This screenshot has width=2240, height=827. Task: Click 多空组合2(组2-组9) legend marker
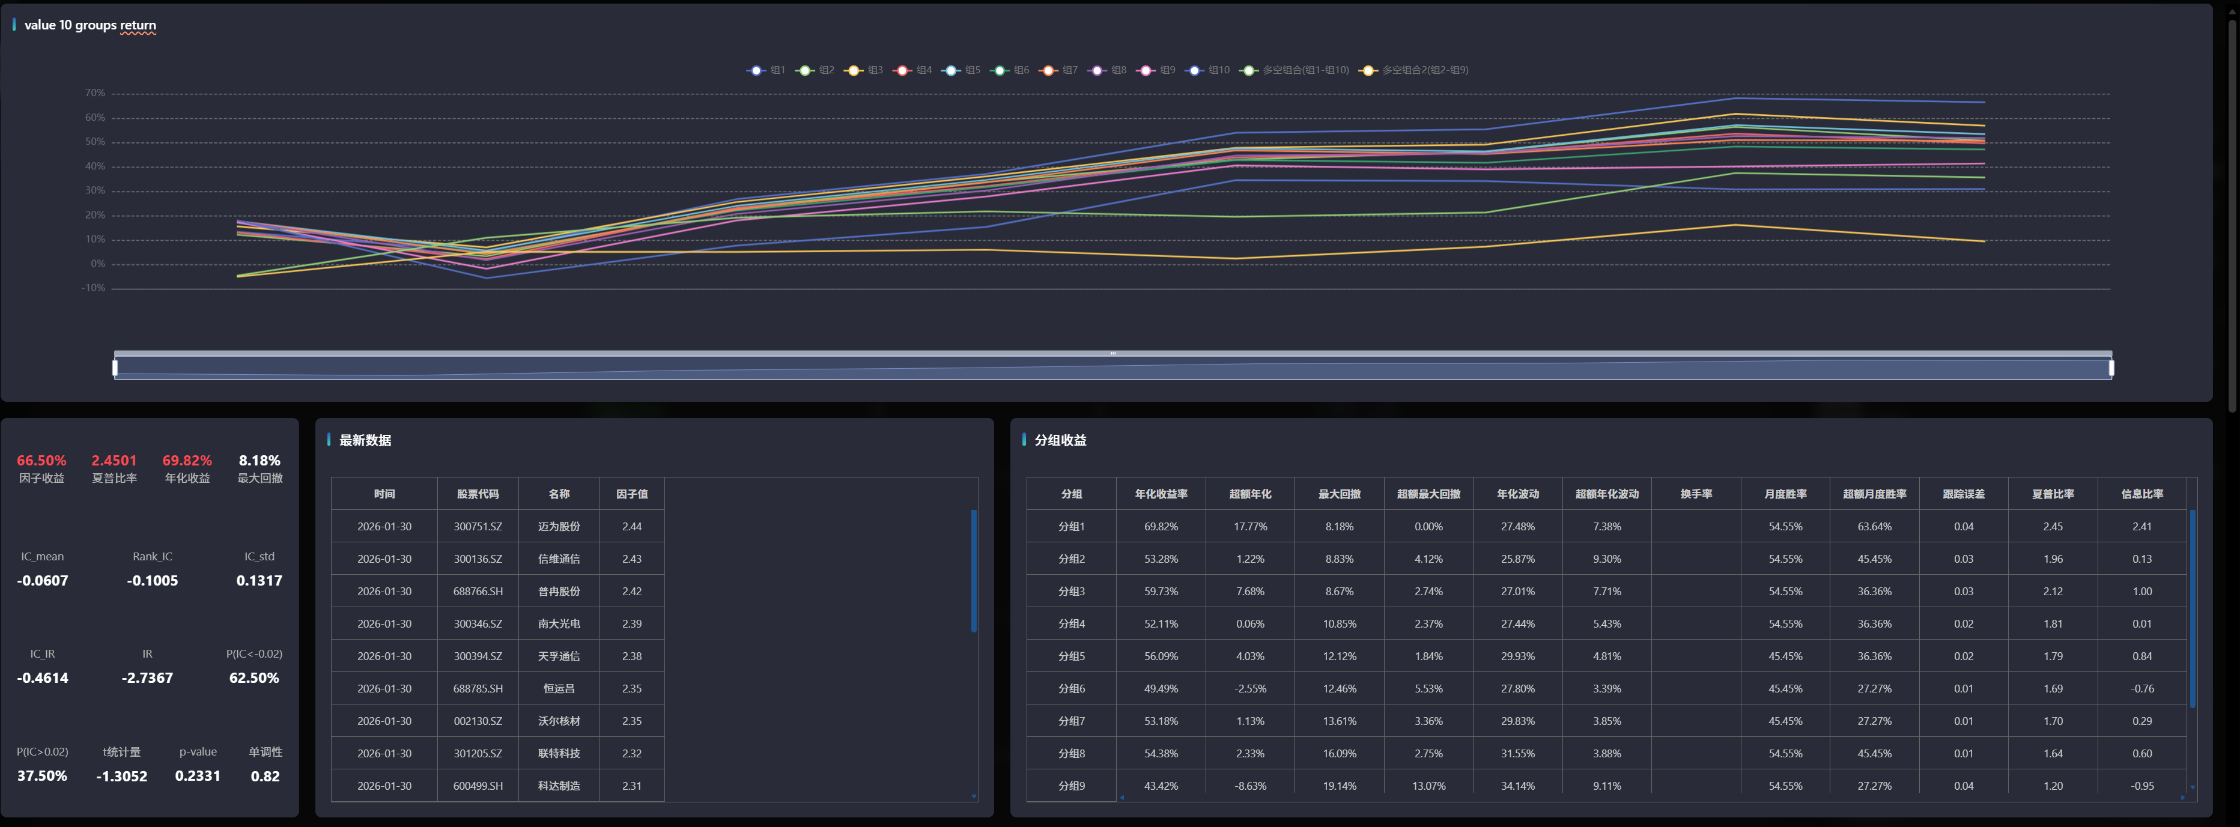(1369, 70)
